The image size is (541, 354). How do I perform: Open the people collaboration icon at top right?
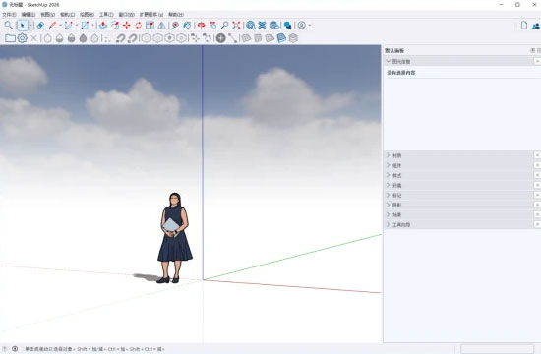(536, 26)
